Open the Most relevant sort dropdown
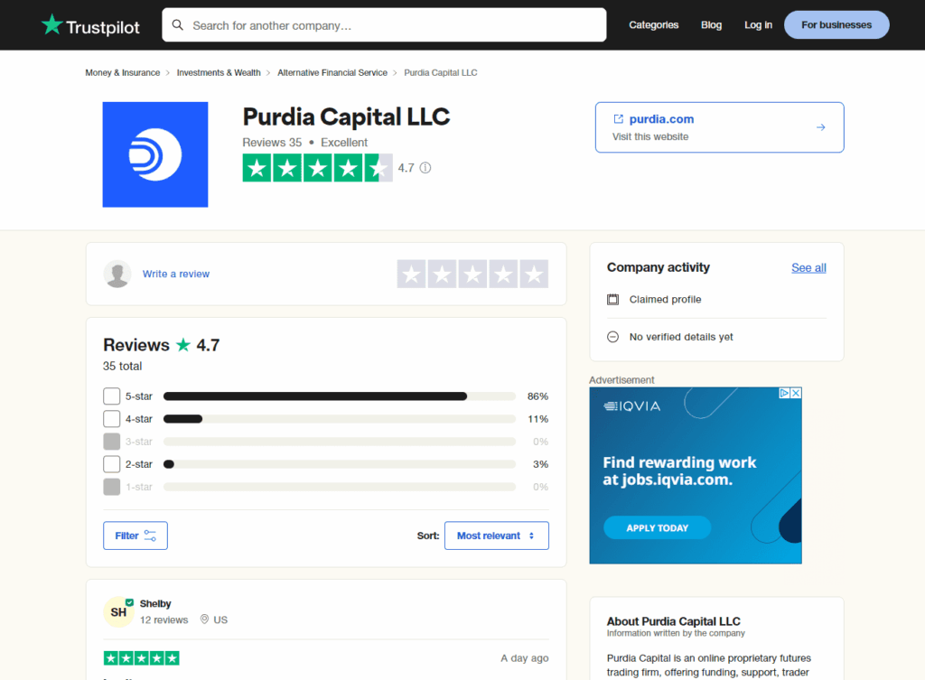Image resolution: width=925 pixels, height=680 pixels. click(497, 536)
